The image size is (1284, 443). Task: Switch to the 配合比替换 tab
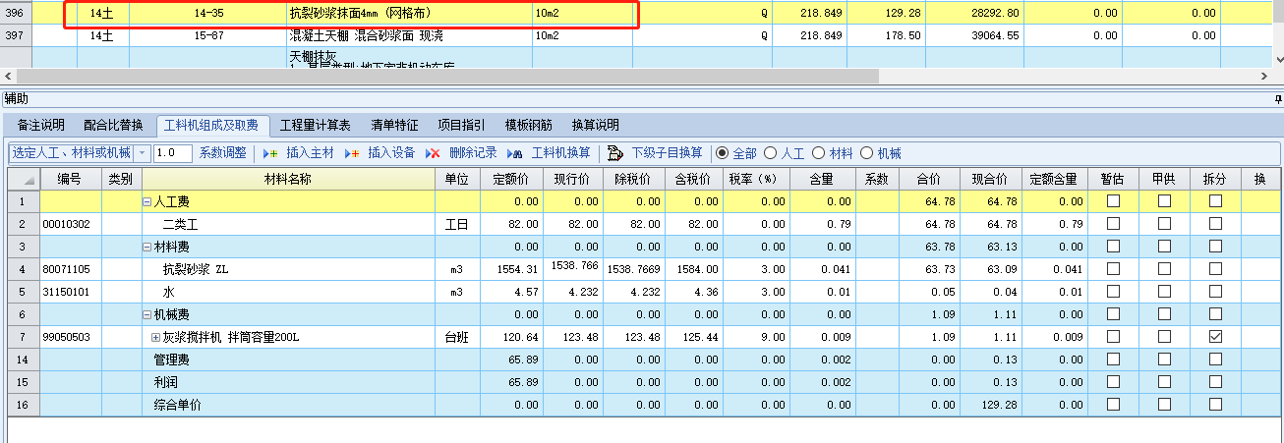113,126
